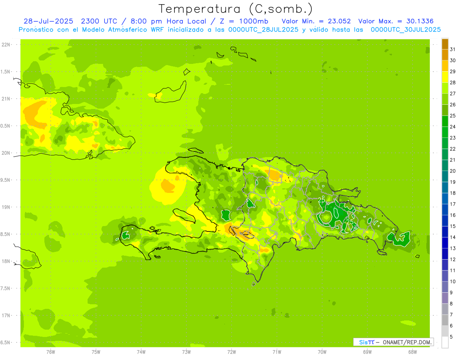Click the '72W' longitude label
Screen dimensions: 463x357
tap(231, 352)
